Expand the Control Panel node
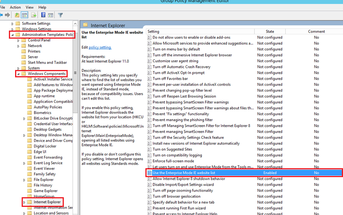The image size is (343, 215). click(19, 41)
